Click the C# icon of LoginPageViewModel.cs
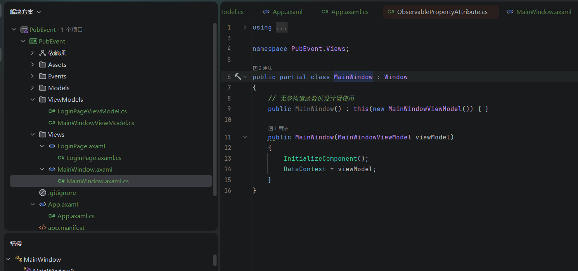The image size is (578, 271). point(52,111)
